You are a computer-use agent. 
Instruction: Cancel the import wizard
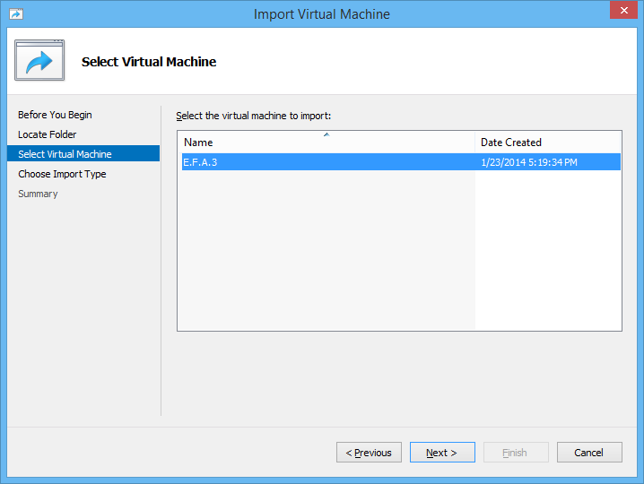pyautogui.click(x=589, y=453)
